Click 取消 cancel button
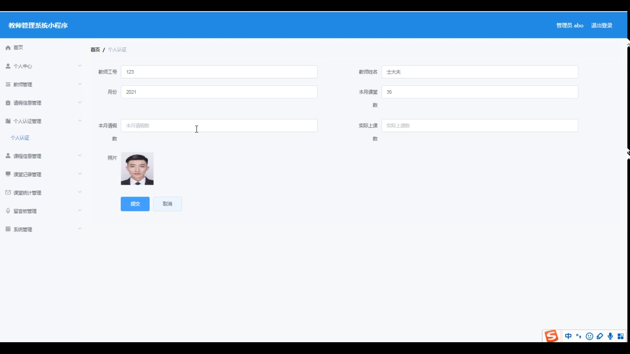630x354 pixels. 167,204
